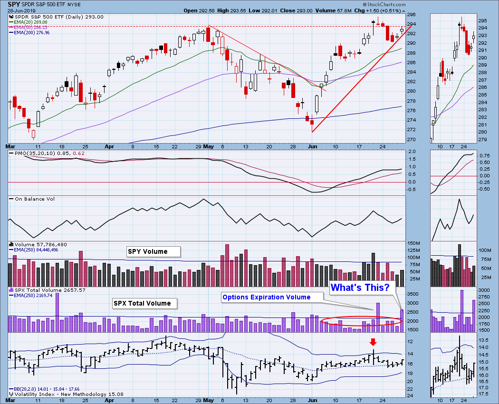Click the 295 axis label on the price thumbnail
The height and width of the screenshot is (404, 499).
pyautogui.click(x=483, y=21)
